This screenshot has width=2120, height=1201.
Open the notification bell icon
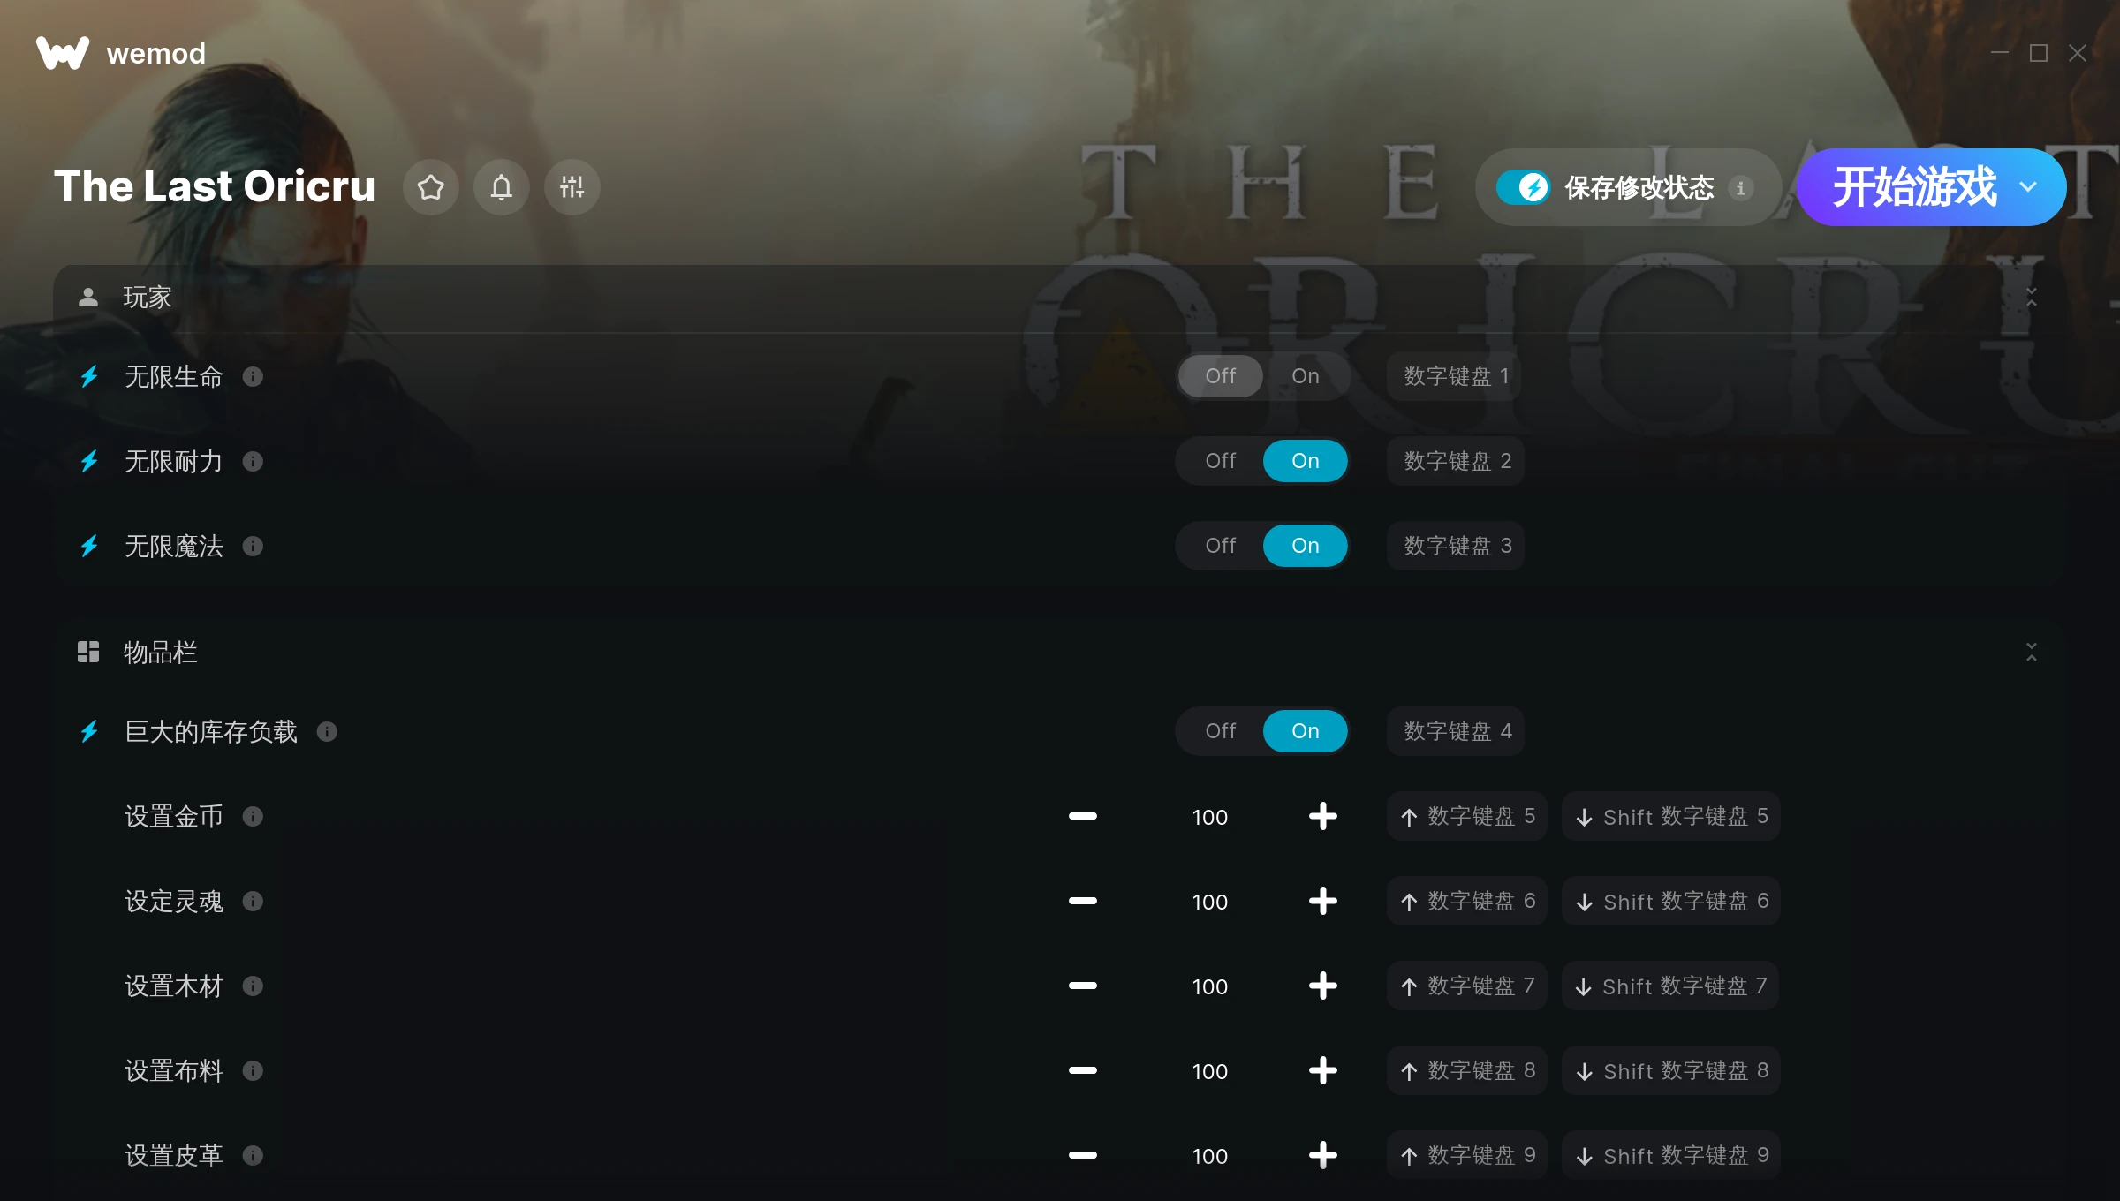pos(502,187)
